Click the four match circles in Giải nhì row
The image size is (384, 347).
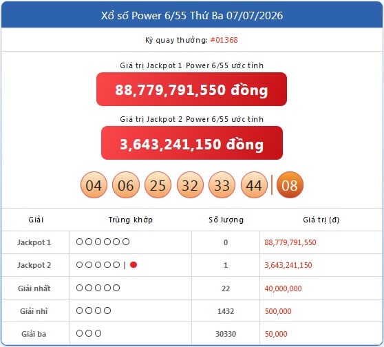click(94, 311)
